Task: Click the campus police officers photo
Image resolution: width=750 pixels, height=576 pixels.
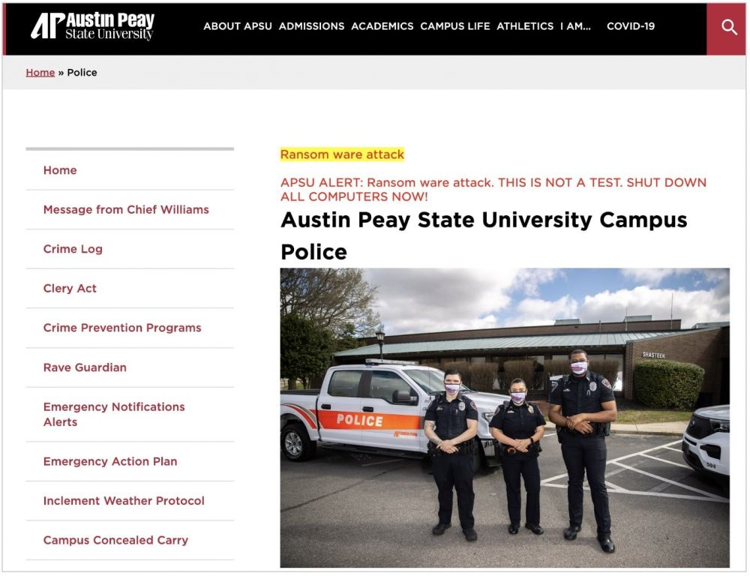Action: [505, 418]
